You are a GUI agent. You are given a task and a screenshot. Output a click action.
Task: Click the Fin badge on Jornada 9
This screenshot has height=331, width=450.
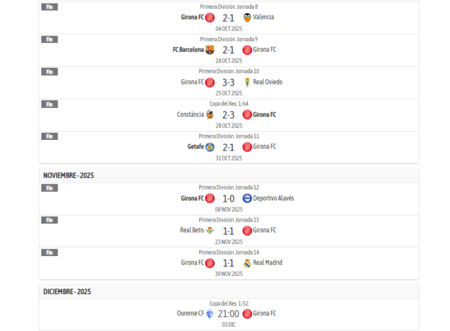[49, 39]
